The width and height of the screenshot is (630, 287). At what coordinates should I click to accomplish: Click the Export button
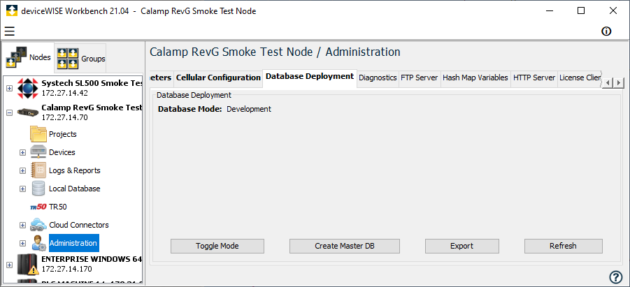462,246
